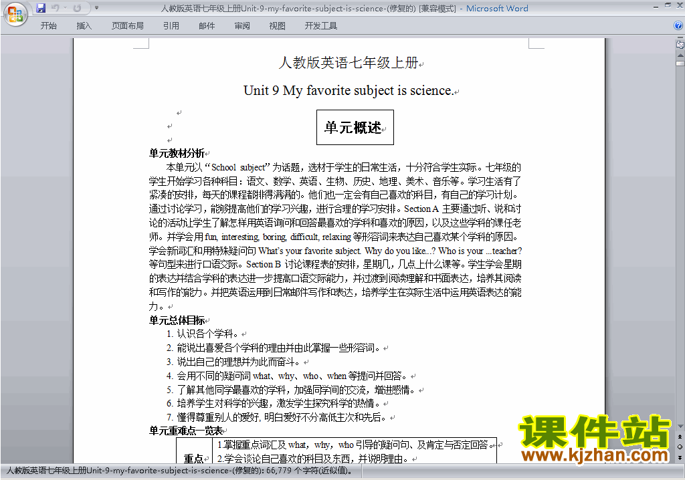Click list item 5 about 增进感情
Image resolution: width=685 pixels, height=480 pixels.
point(291,390)
